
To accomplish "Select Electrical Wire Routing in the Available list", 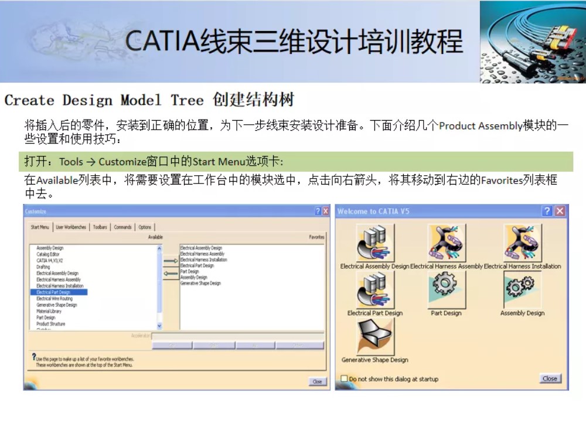I will [x=54, y=298].
